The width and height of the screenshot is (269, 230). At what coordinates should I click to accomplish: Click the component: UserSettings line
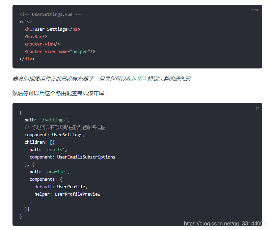click(55, 135)
